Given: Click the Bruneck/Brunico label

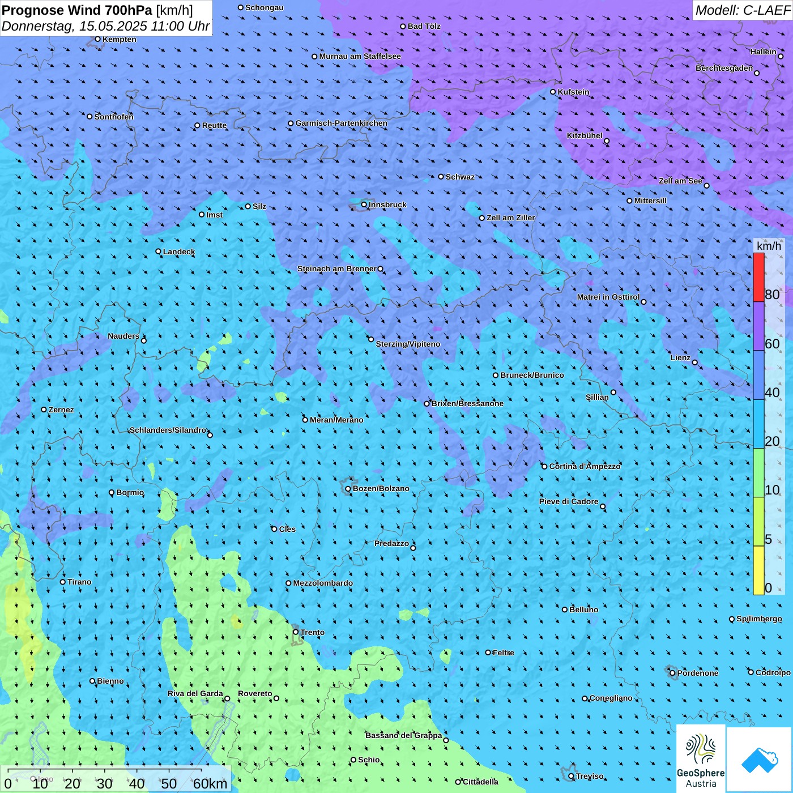Looking at the screenshot, I should pos(532,375).
